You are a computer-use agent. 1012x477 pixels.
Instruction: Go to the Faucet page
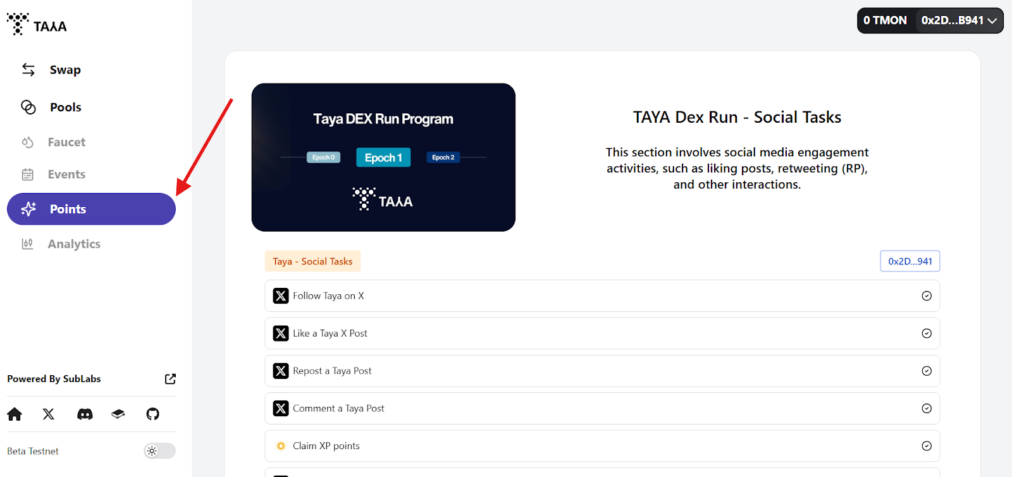(66, 142)
